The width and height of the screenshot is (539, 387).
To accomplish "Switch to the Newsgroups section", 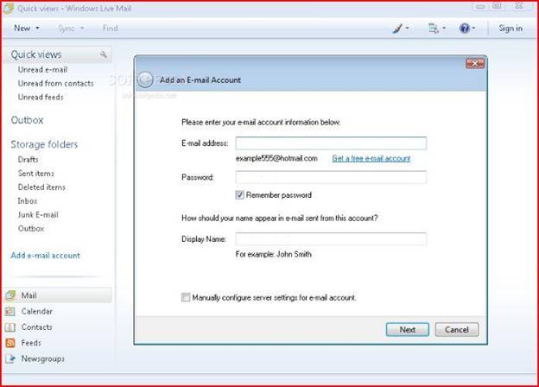I will coord(43,358).
